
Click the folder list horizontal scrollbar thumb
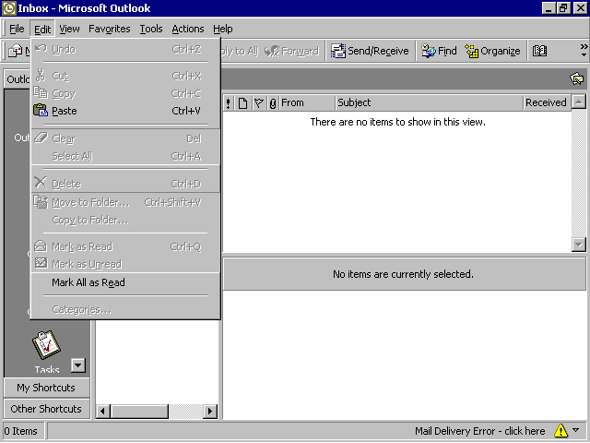click(139, 411)
